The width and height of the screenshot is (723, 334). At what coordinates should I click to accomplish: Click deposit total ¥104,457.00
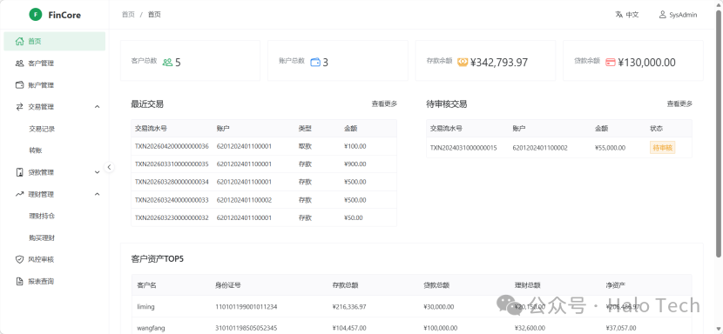[x=349, y=328]
